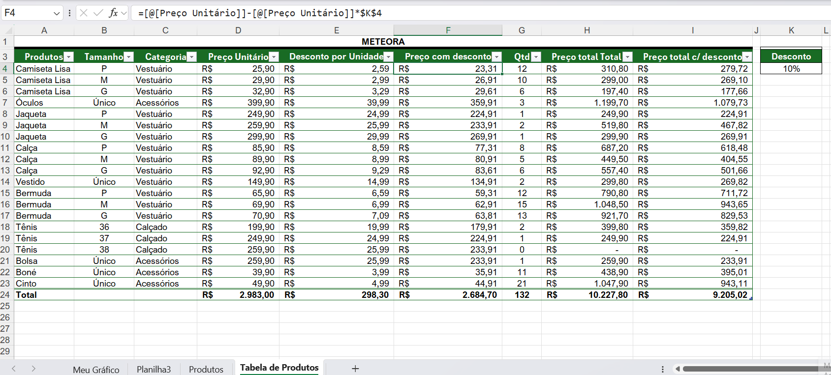Switch to the Produtos sheet tab
The height and width of the screenshot is (375, 831).
pyautogui.click(x=206, y=369)
